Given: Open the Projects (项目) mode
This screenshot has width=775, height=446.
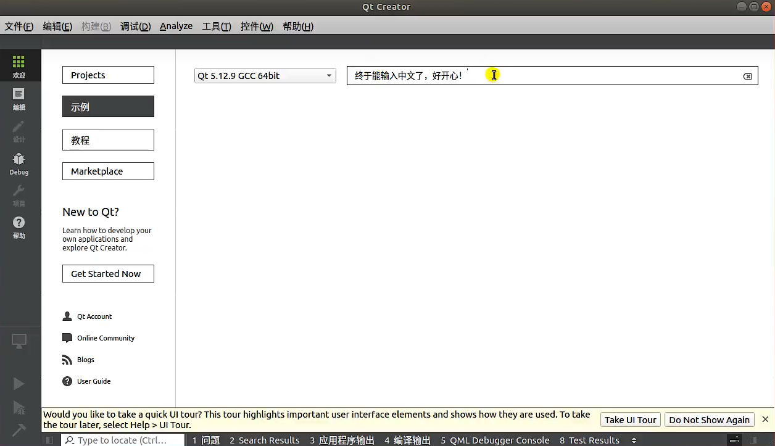Looking at the screenshot, I should click(x=19, y=195).
